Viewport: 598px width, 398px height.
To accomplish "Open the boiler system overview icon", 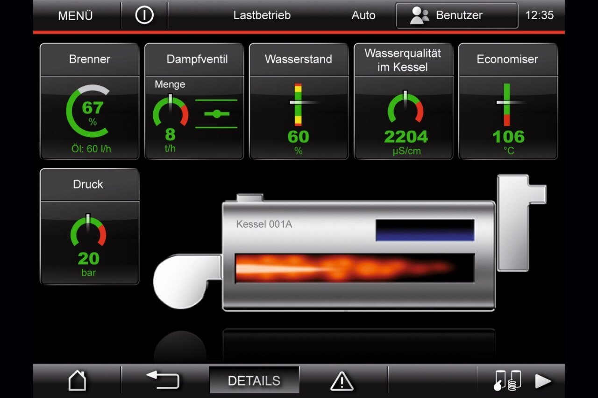I will (x=507, y=380).
